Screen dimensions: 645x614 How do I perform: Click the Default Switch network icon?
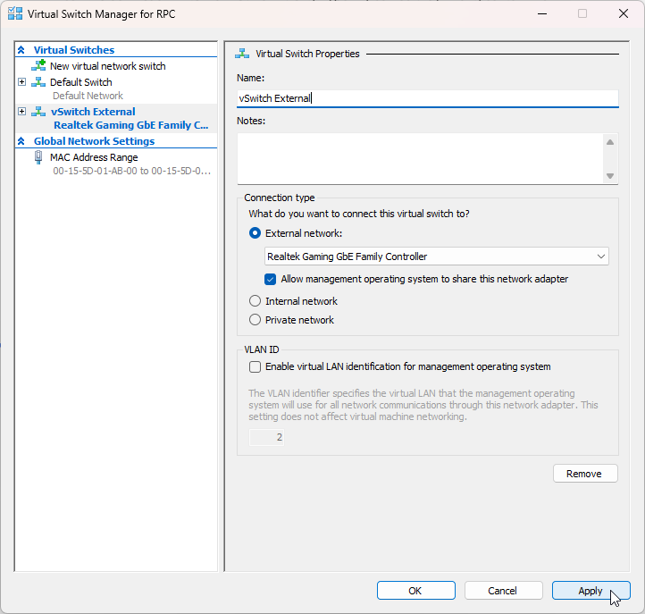tap(38, 82)
